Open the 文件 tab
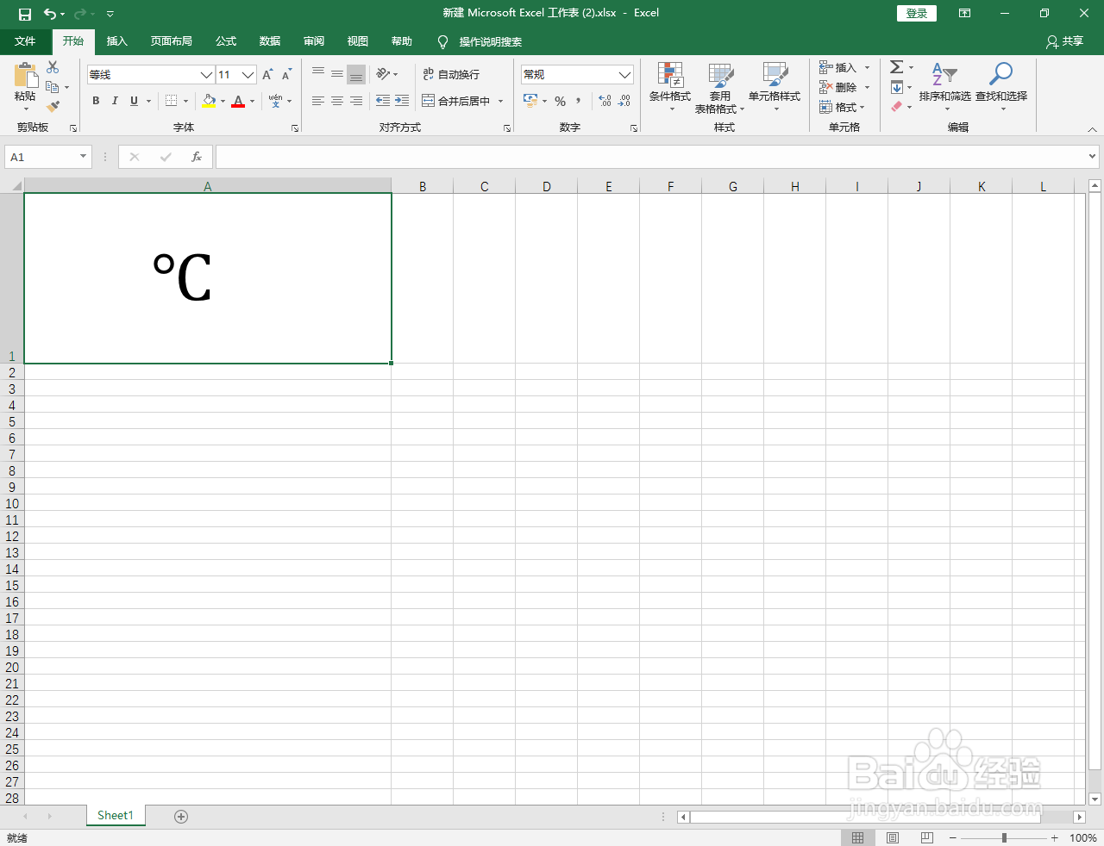Image resolution: width=1104 pixels, height=846 pixels. [25, 41]
